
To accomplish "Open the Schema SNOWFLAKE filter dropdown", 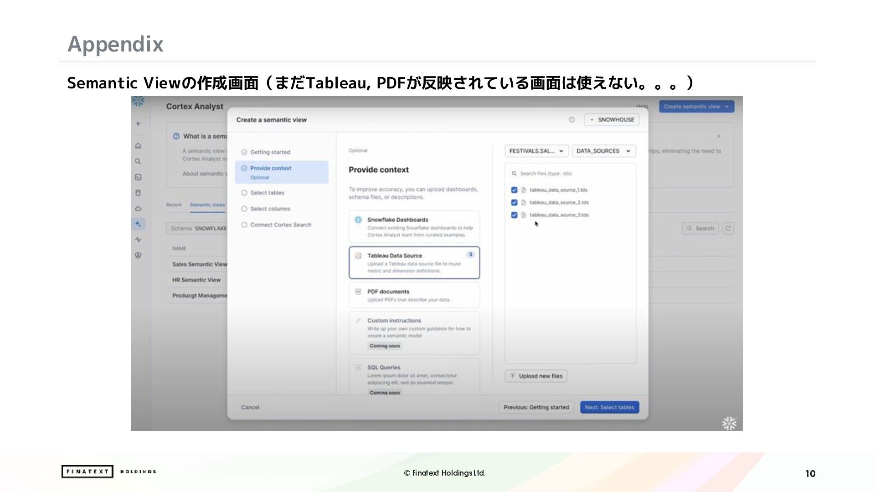I will click(198, 228).
